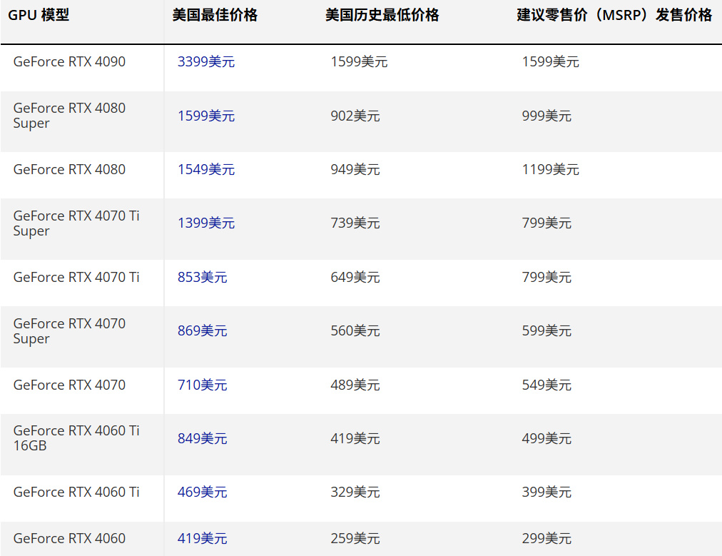Open the 1599美元 best price link for RTX 4080 Super
The width and height of the screenshot is (722, 556).
pos(205,116)
